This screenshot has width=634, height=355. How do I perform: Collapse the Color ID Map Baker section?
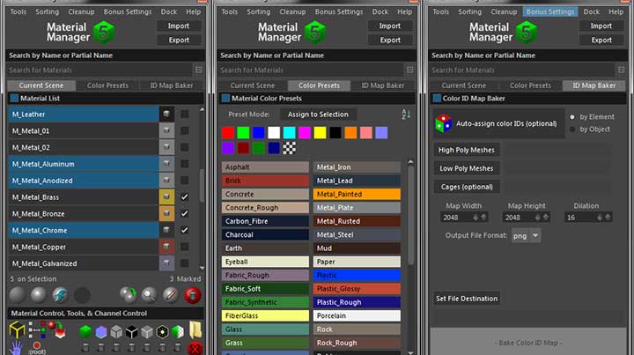(436, 99)
